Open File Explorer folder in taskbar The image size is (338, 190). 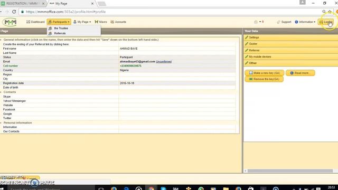point(226,188)
